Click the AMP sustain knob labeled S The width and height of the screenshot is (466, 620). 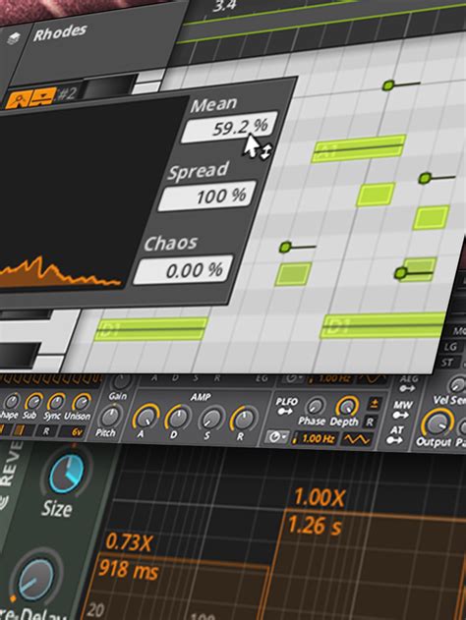[211, 419]
